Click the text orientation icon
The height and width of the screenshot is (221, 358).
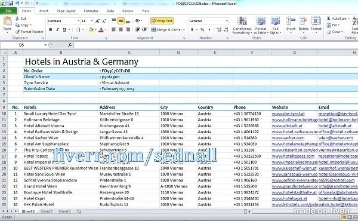pyautogui.click(x=138, y=21)
